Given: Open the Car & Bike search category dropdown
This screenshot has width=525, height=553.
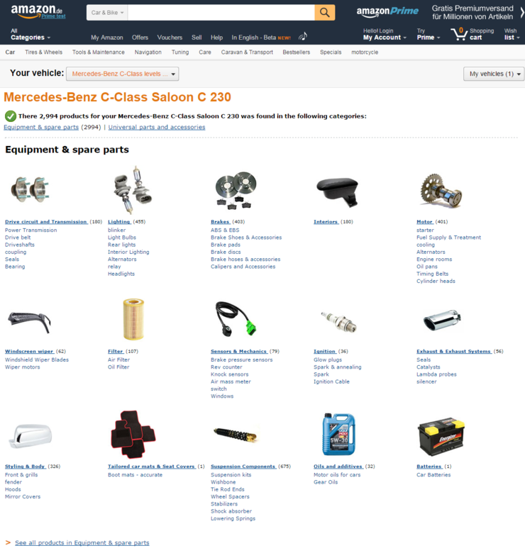Looking at the screenshot, I should 107,13.
